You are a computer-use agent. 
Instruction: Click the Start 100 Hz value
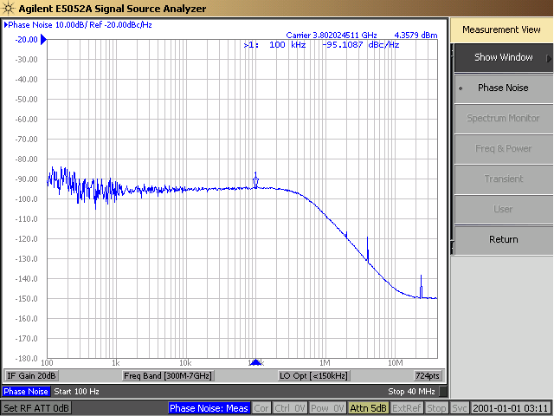click(76, 392)
